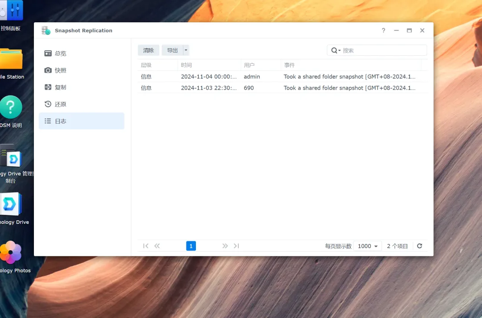Jump to the last page of logs
This screenshot has height=318, width=482.
click(x=237, y=246)
